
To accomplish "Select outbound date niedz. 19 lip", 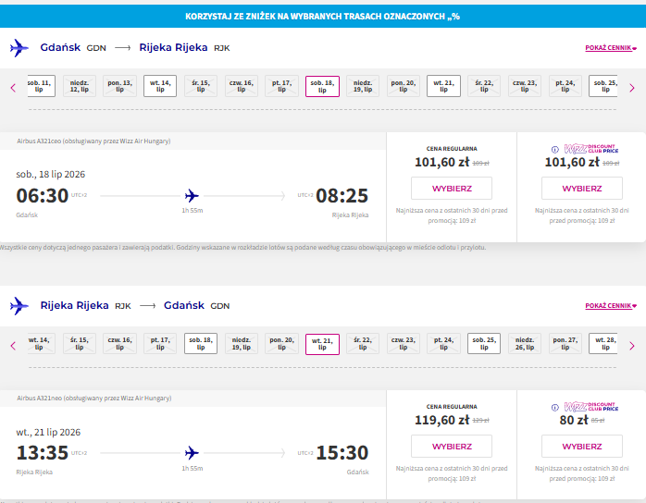I will 363,86.
